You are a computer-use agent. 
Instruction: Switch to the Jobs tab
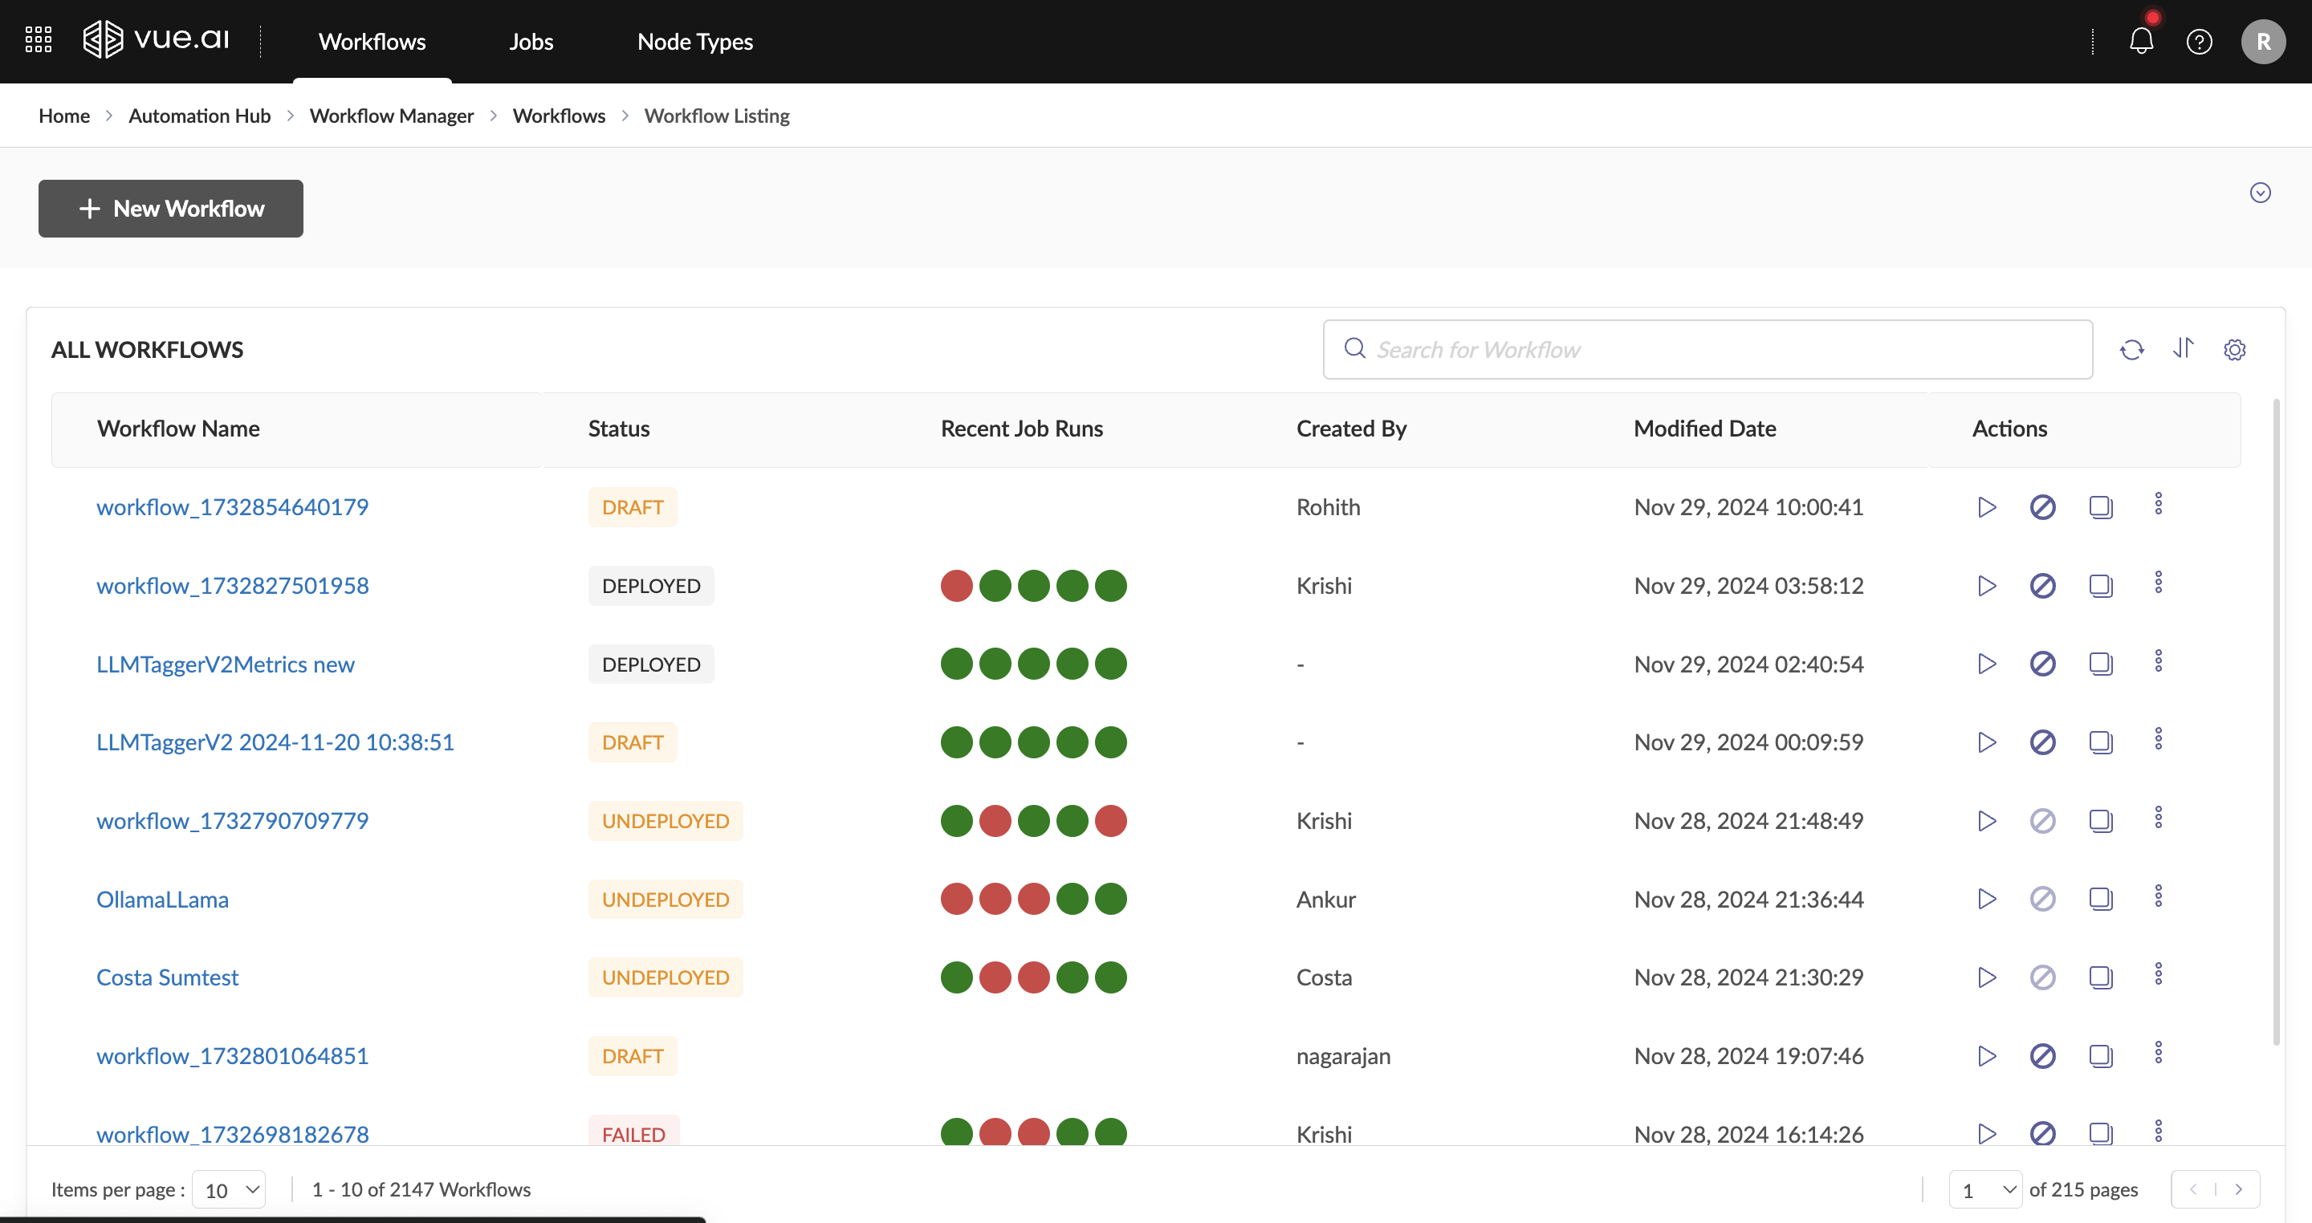[x=531, y=41]
